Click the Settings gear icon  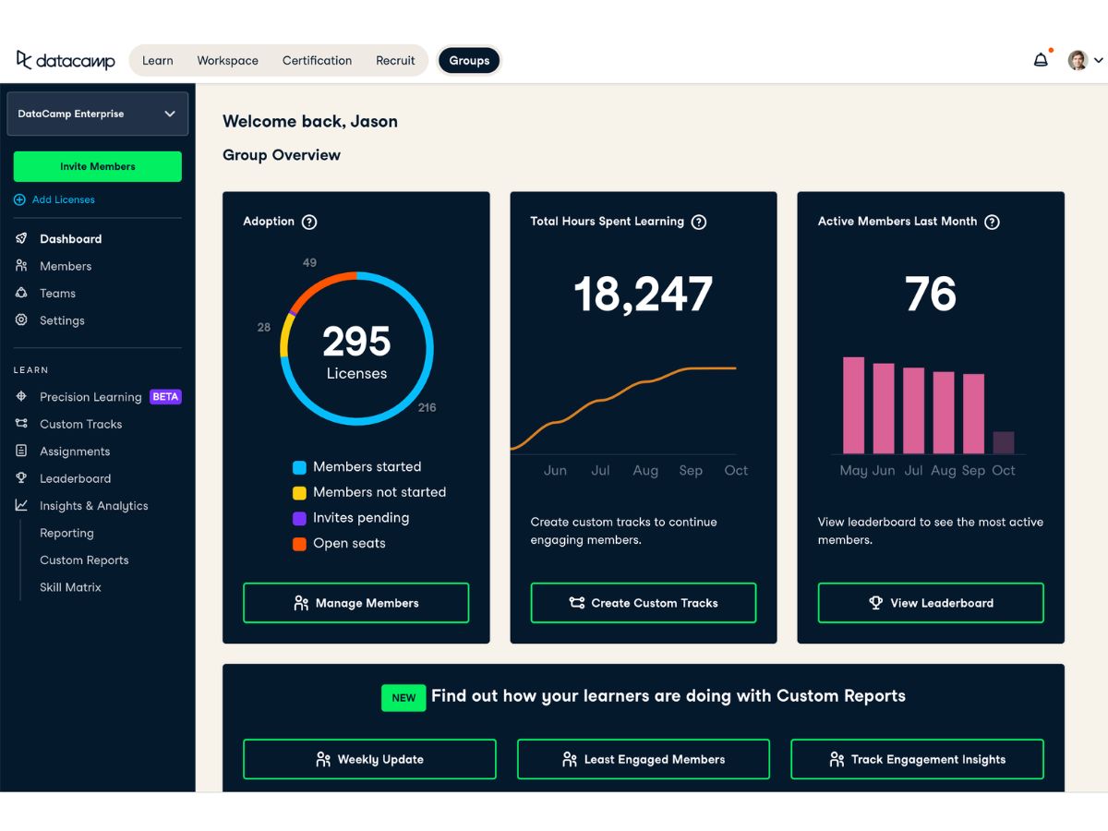(21, 320)
